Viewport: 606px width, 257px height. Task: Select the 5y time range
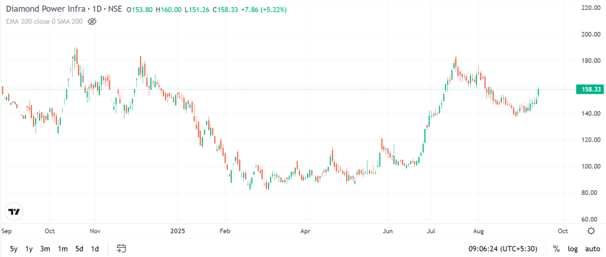[x=14, y=249]
